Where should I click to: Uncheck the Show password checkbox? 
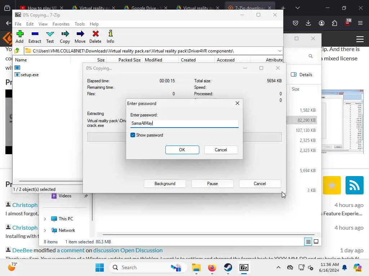coord(133,135)
